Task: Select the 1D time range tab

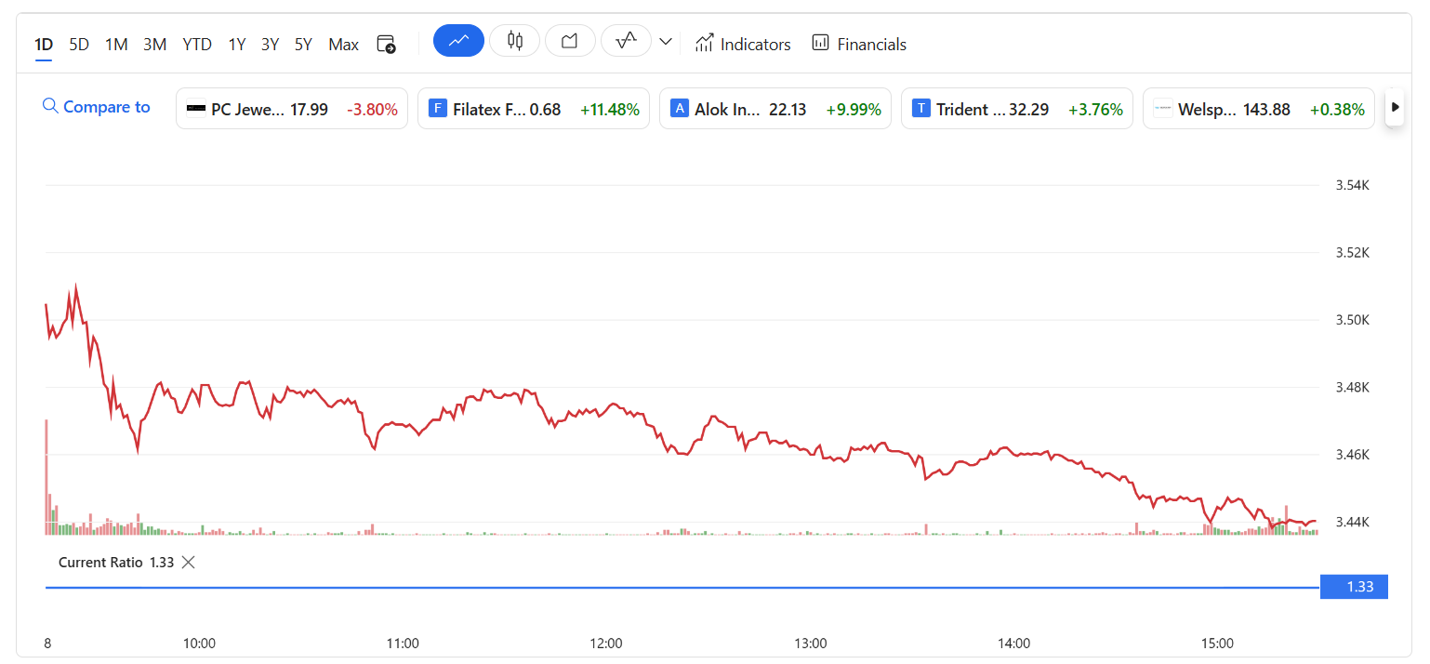Action: (44, 44)
